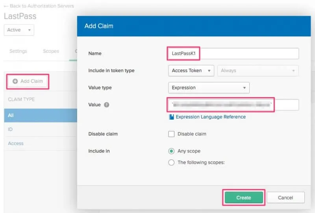Click the CLAIM TYPE header text
This screenshot has width=315, height=213.
[x=21, y=99]
